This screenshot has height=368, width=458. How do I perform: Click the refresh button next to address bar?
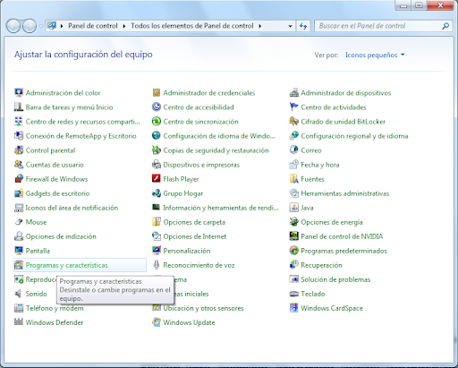[303, 26]
